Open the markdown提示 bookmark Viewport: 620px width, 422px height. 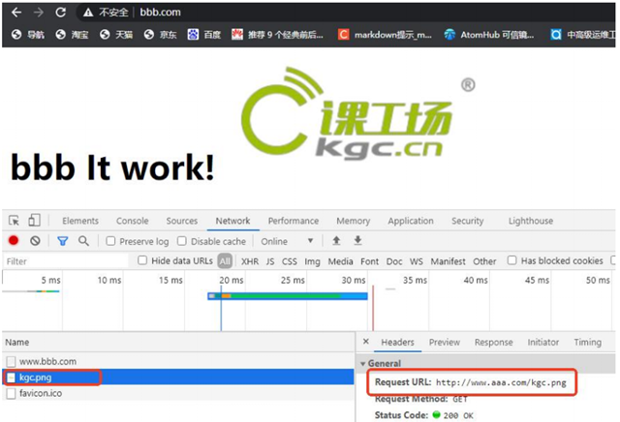(x=385, y=35)
